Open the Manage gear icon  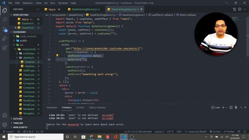click(x=5, y=125)
